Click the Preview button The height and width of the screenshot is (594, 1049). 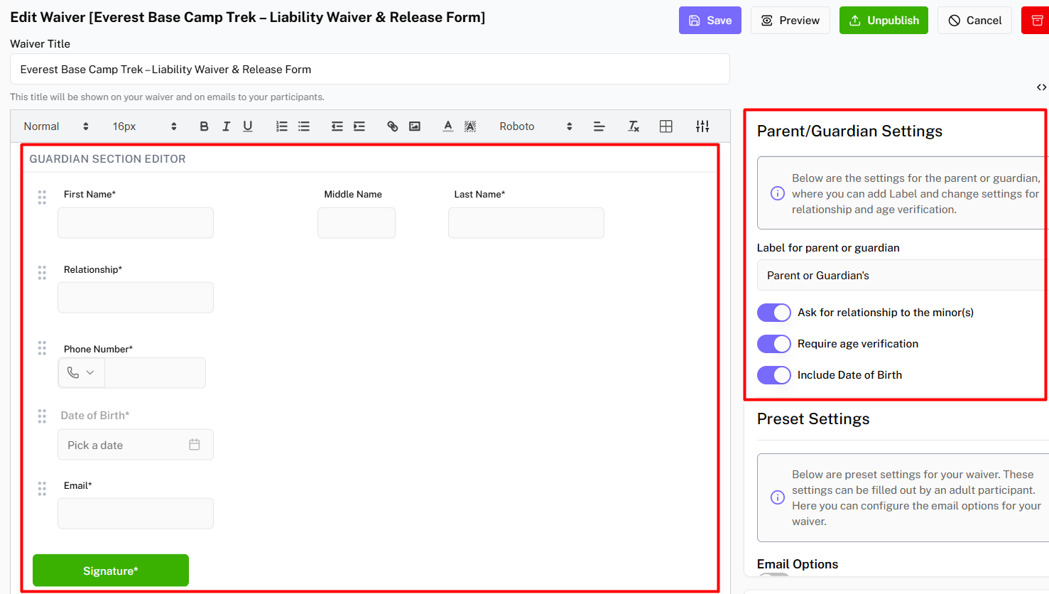click(790, 21)
